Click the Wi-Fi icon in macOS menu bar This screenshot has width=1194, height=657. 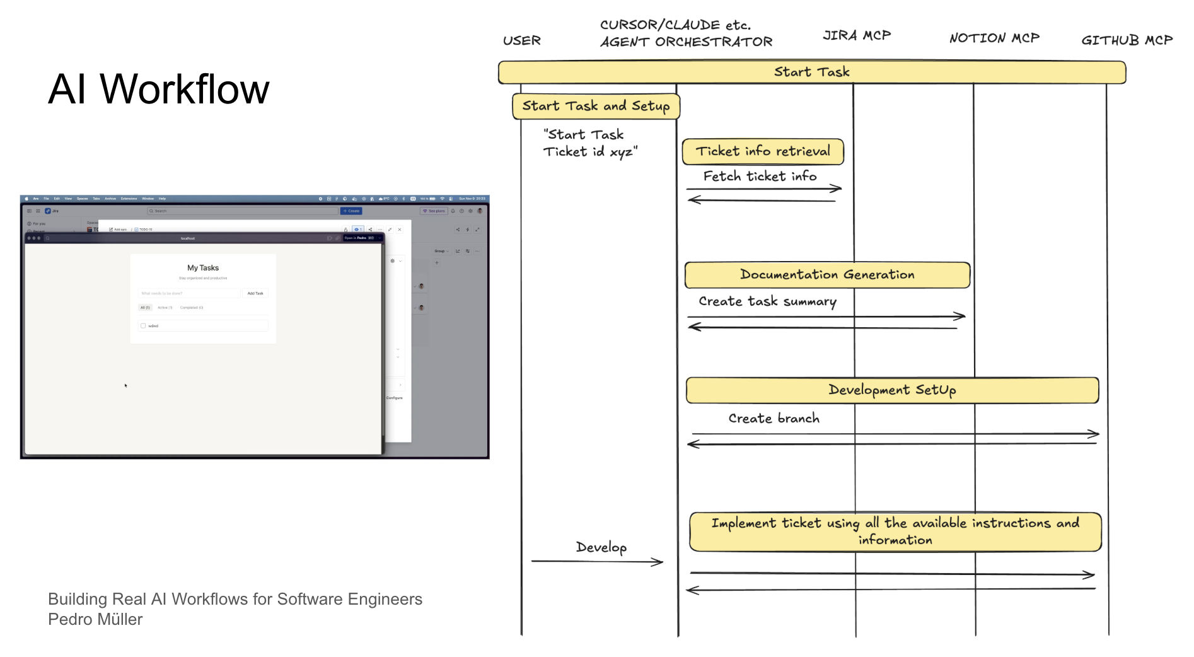tap(443, 199)
